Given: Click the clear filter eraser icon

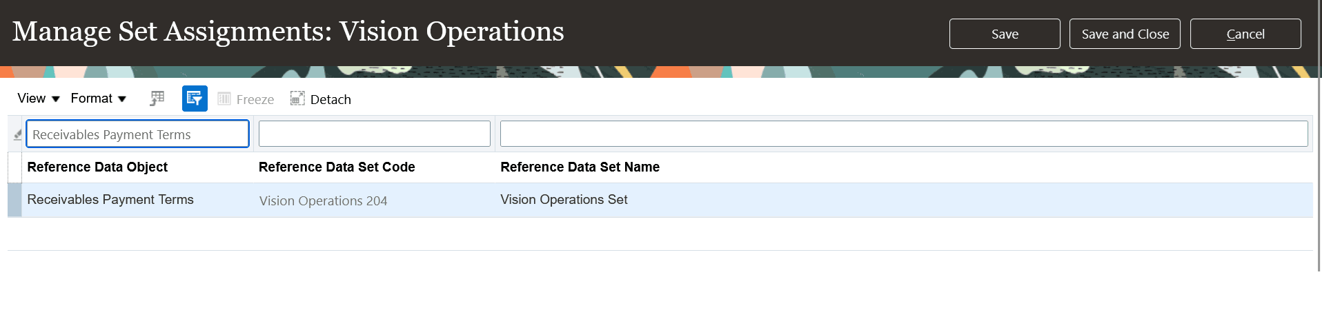Looking at the screenshot, I should tap(17, 134).
